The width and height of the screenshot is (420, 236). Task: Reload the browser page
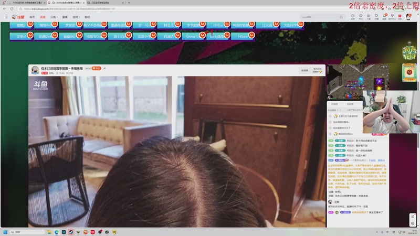tap(12, 9)
